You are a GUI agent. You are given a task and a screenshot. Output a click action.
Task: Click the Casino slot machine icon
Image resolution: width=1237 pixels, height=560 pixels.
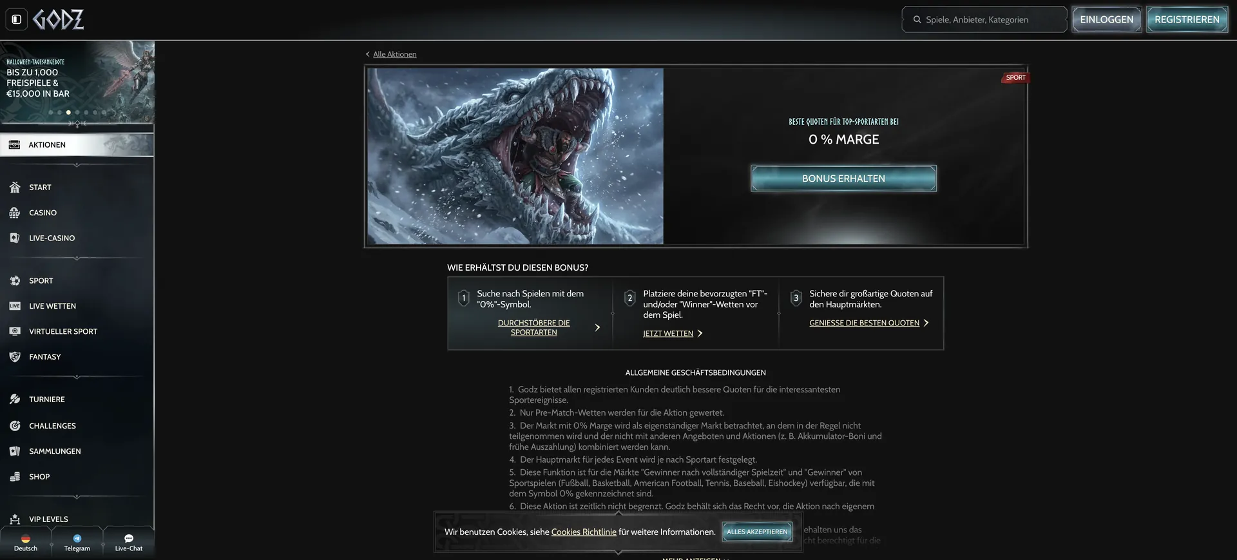pyautogui.click(x=15, y=213)
